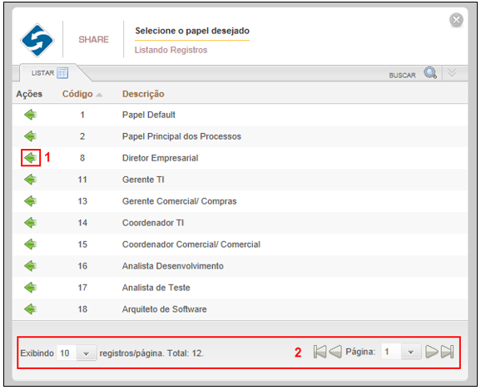Open the records per page dropdown
This screenshot has height=390, width=481.
(87, 353)
